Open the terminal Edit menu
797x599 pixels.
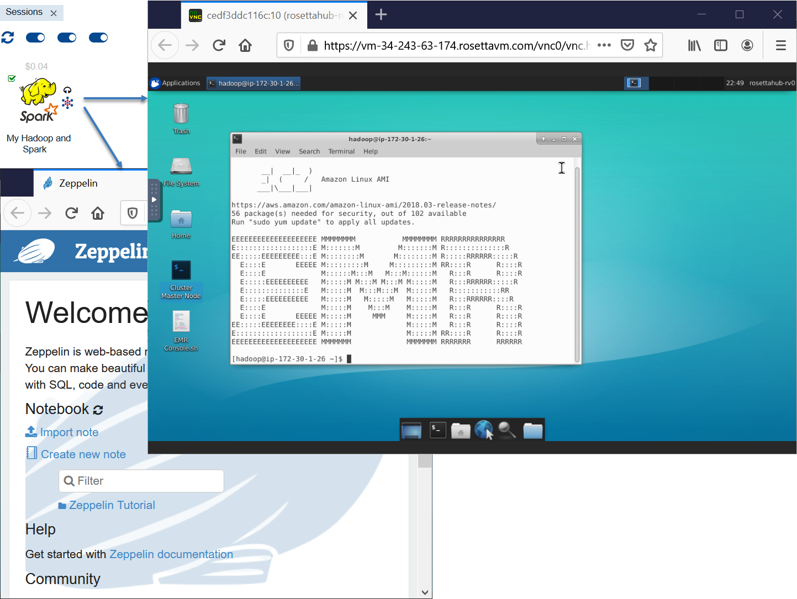(x=261, y=151)
